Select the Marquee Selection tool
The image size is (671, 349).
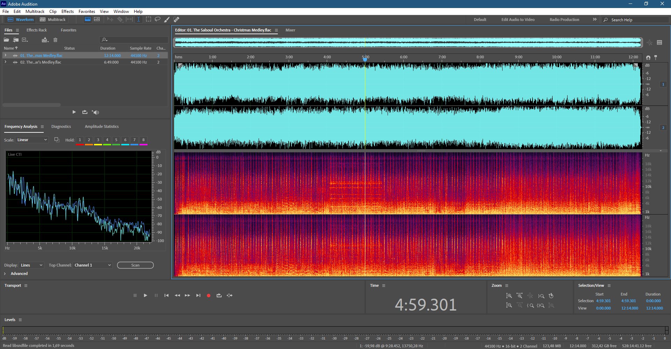(149, 19)
